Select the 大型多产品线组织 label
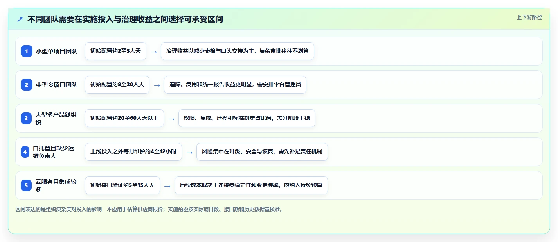The image size is (558, 242). 56,118
